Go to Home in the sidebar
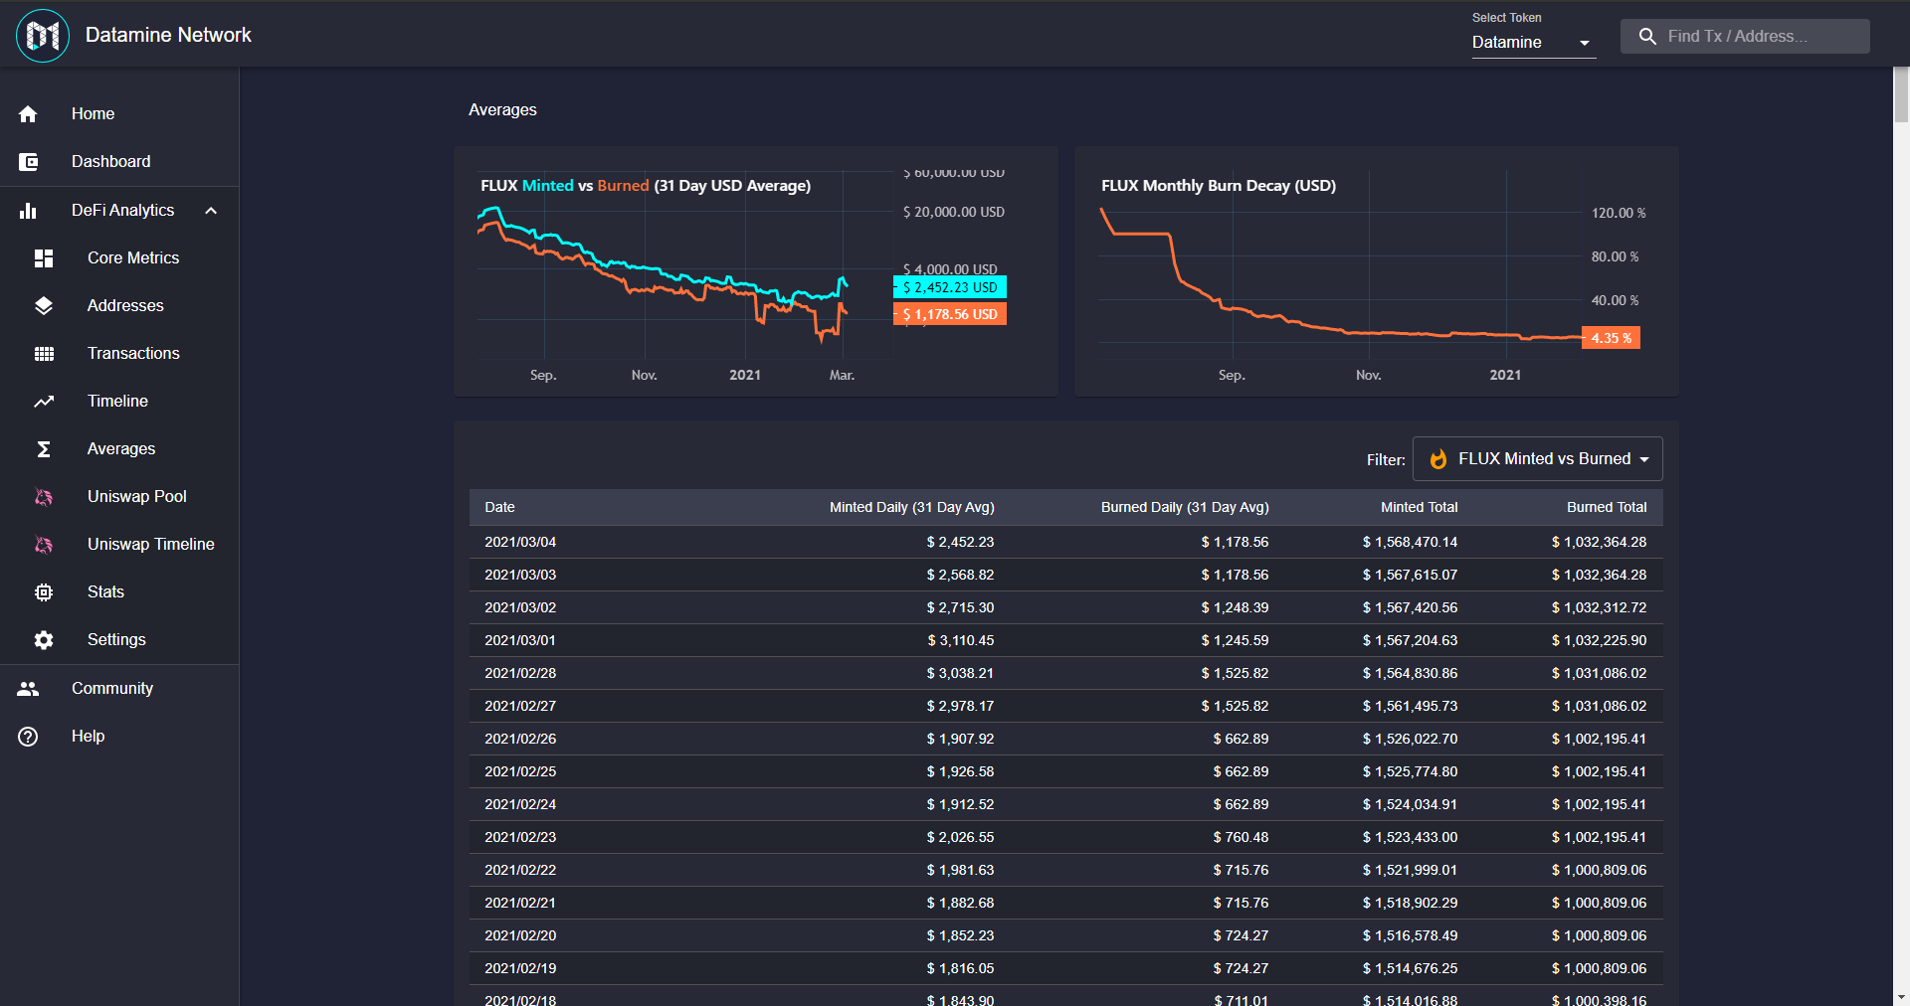 (119, 114)
